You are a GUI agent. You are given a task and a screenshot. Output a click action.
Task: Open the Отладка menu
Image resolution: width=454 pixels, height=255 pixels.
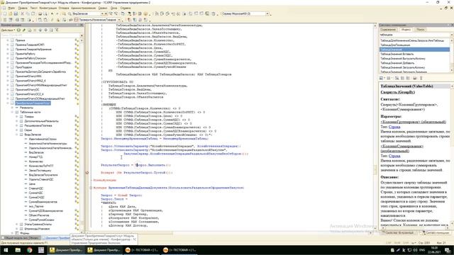[64, 8]
